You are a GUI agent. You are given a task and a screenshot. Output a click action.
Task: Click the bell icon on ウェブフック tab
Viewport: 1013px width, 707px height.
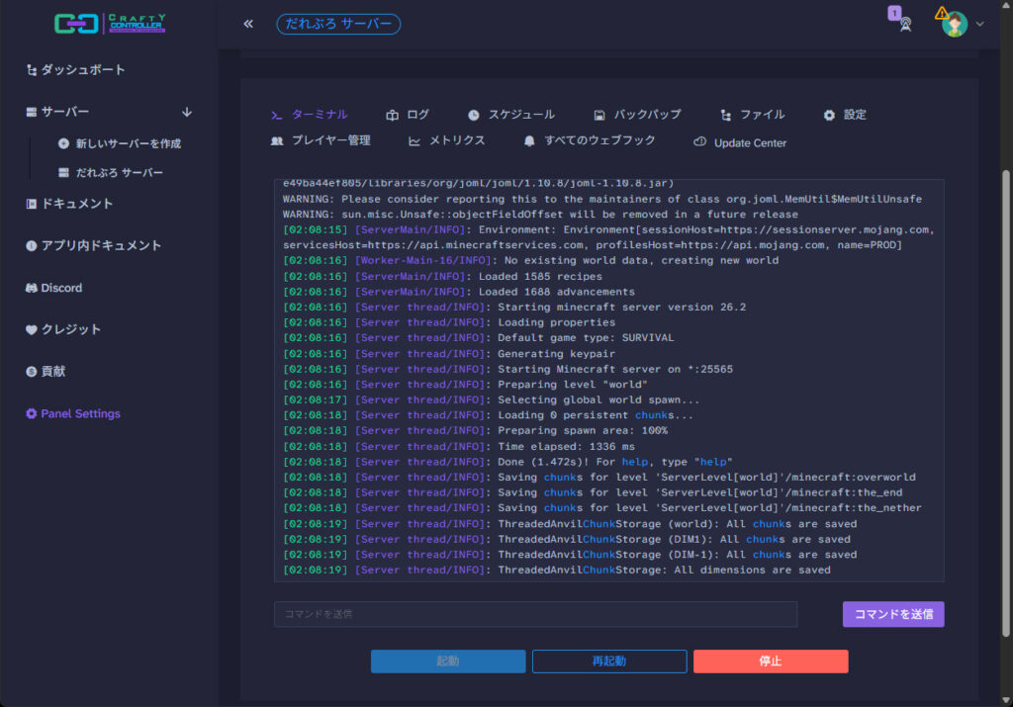click(529, 140)
